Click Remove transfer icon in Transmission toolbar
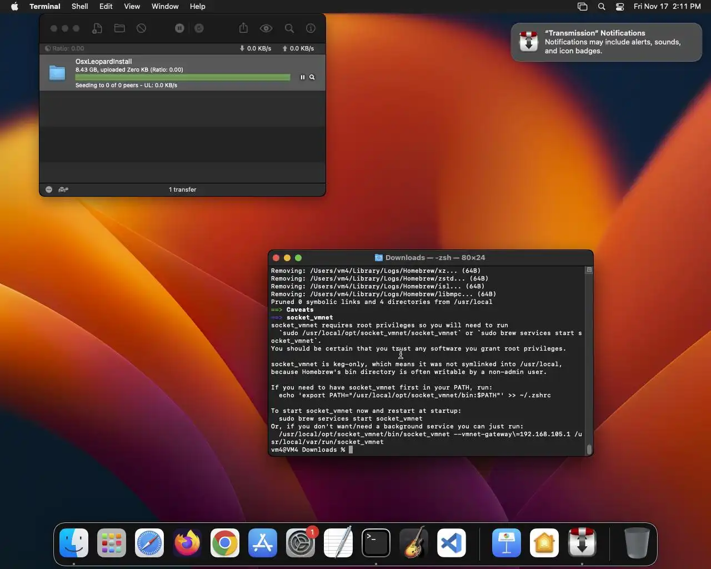 click(142, 28)
